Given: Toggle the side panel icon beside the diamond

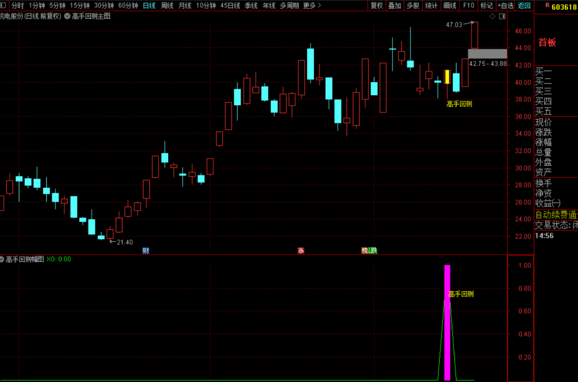Looking at the screenshot, I should click(502, 16).
